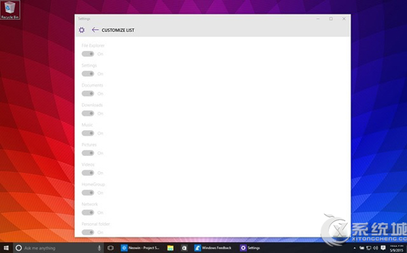This screenshot has width=407, height=253.
Task: Switch to Settings taskbar button
Action: point(250,248)
